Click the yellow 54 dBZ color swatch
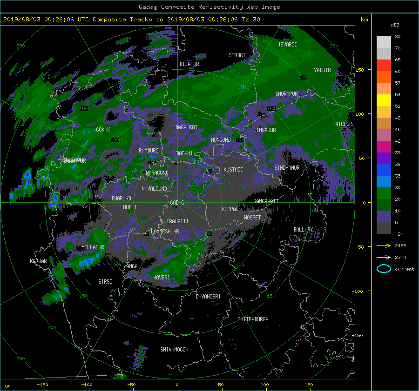The height and width of the screenshot is (391, 419). pos(384,100)
